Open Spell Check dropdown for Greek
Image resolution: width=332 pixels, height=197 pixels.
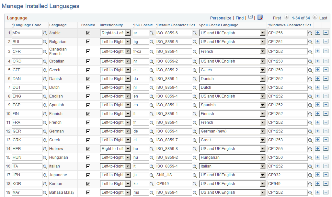pyautogui.click(x=232, y=140)
